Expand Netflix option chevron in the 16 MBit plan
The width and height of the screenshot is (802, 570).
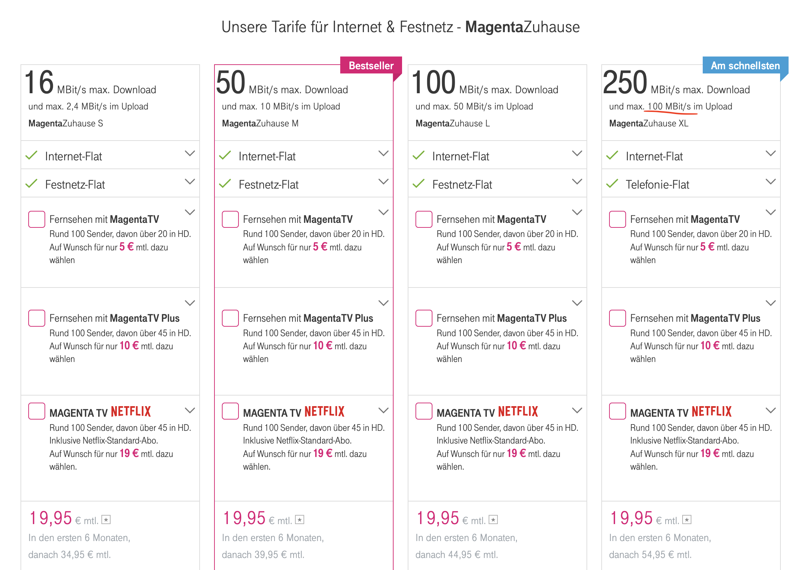point(190,410)
